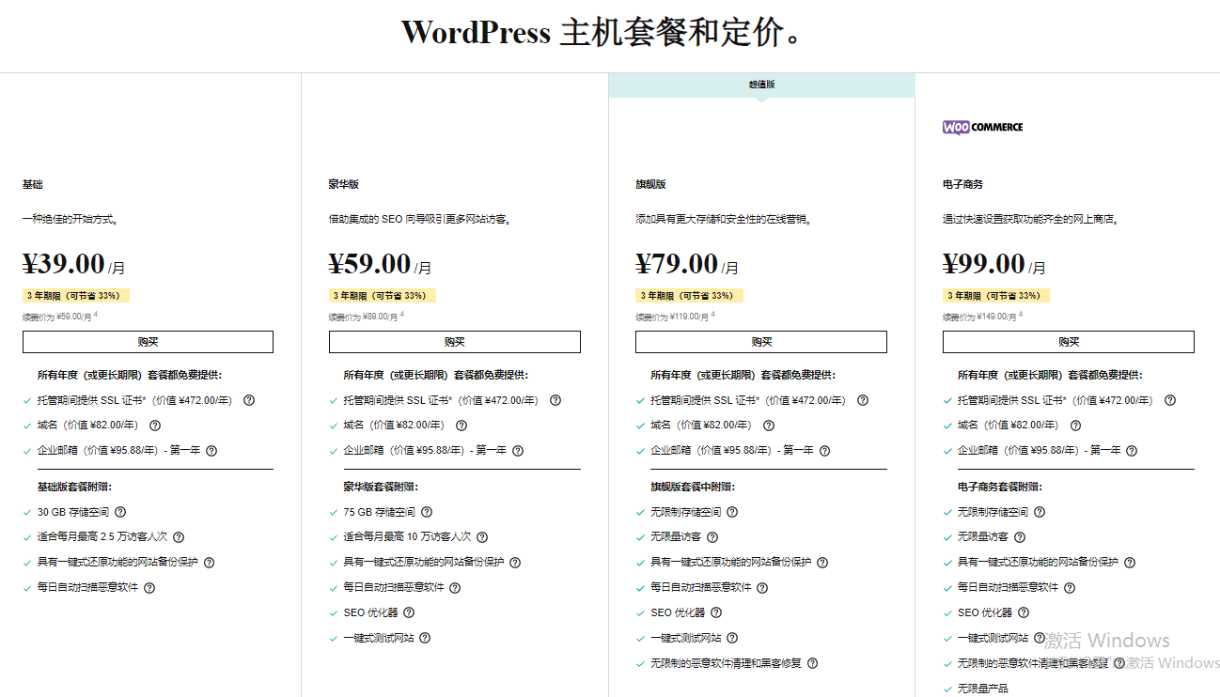The height and width of the screenshot is (697, 1220).
Task: Click SEO 优化器 help icon in 电子商务
Action: point(1024,612)
